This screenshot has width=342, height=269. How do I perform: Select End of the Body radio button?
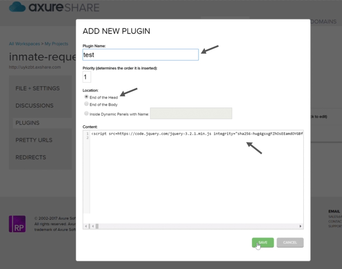click(x=86, y=104)
